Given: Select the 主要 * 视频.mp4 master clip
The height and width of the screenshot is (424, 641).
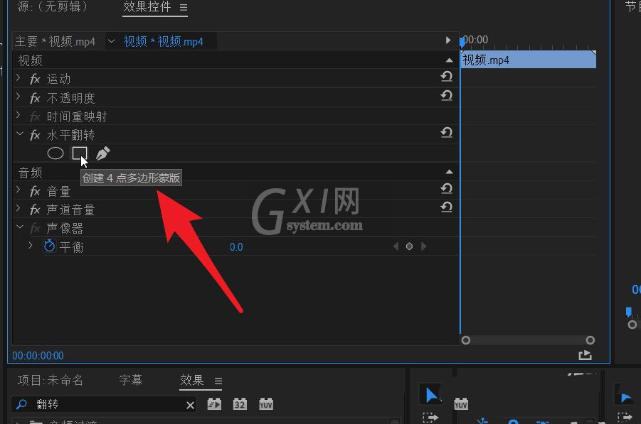Looking at the screenshot, I should pos(55,41).
